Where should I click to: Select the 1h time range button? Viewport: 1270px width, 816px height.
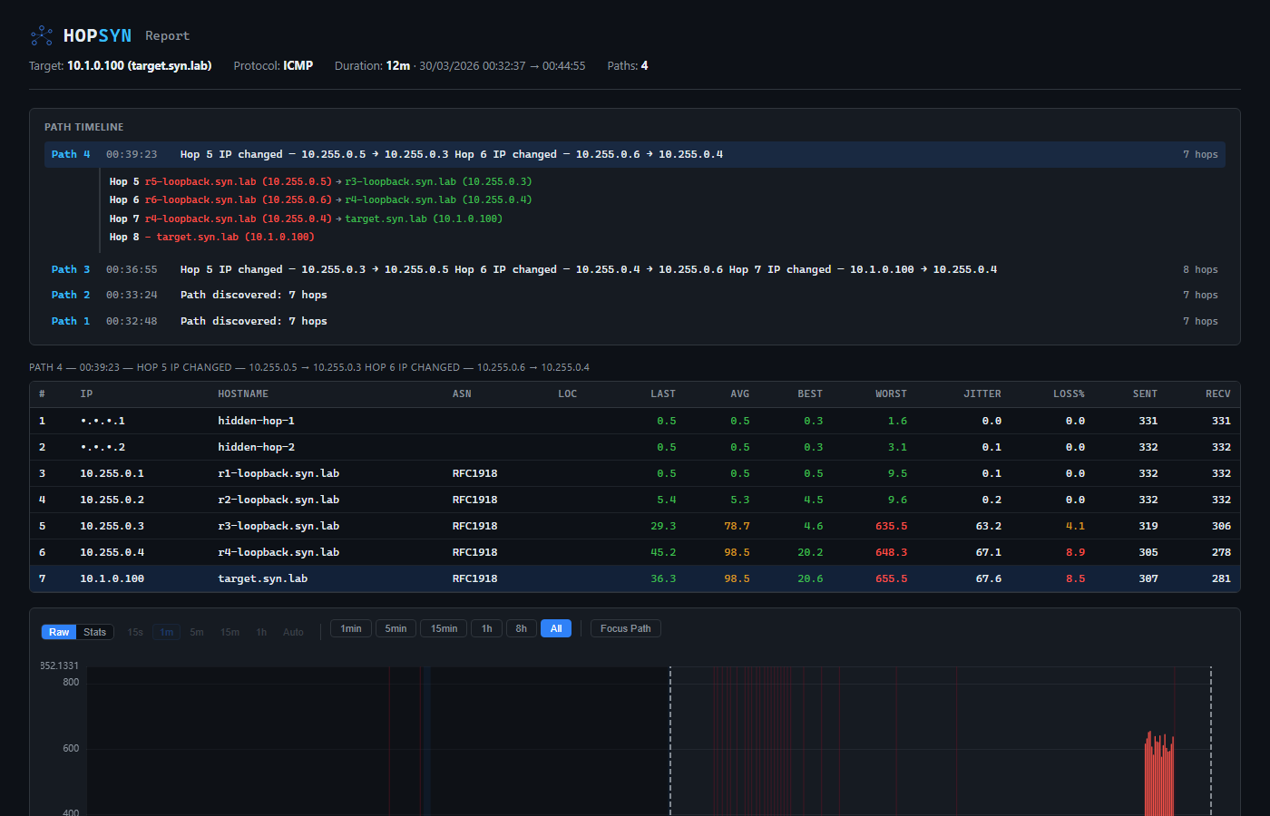coord(486,627)
